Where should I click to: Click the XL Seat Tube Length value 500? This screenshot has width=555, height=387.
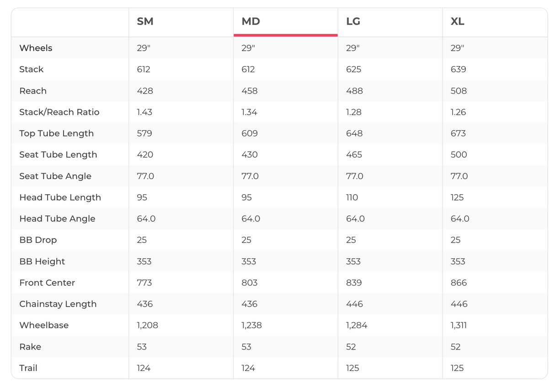point(459,155)
